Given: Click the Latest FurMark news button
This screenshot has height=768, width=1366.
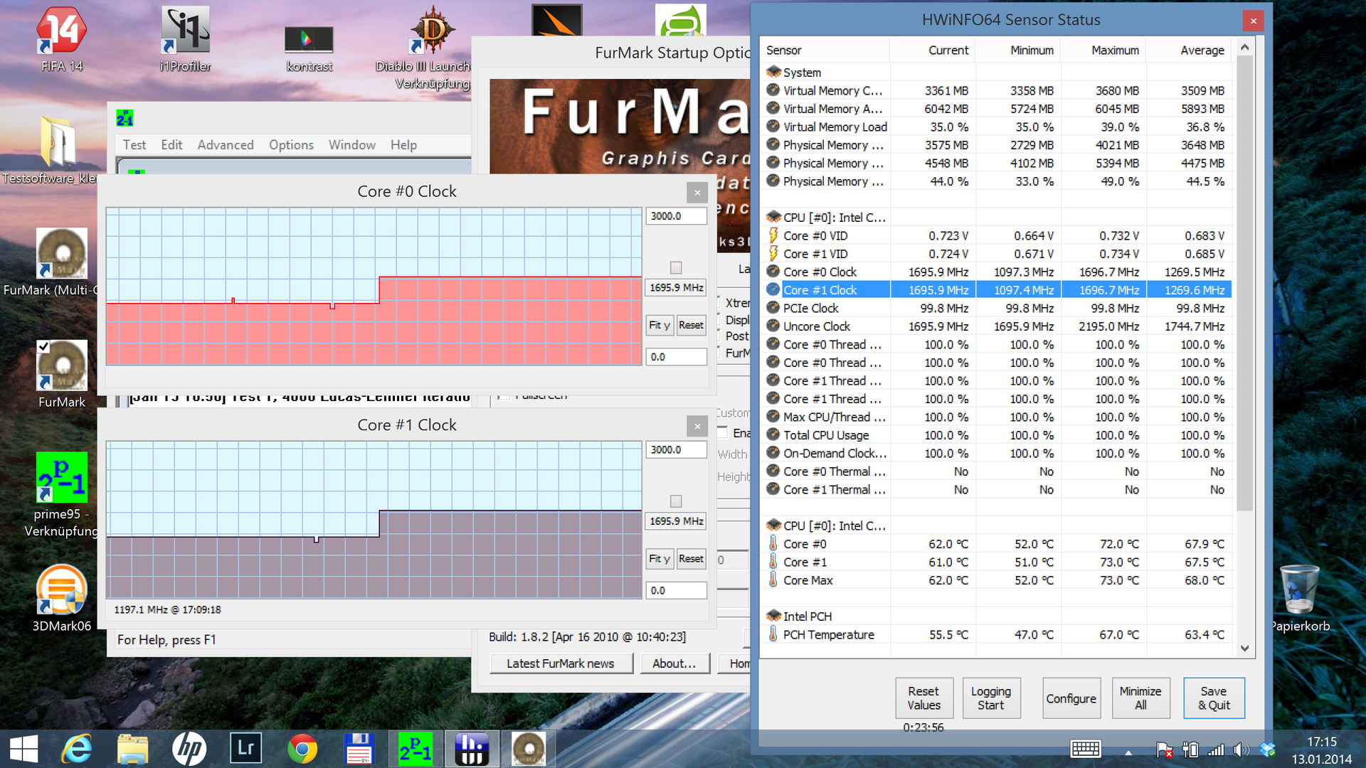Looking at the screenshot, I should click(x=561, y=663).
